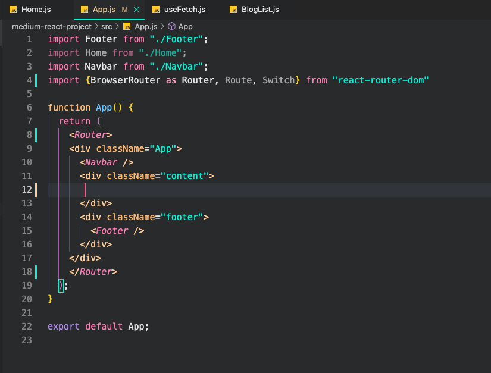Click the App.js file breadcrumb
Image resolution: width=491 pixels, height=373 pixels.
tap(146, 27)
